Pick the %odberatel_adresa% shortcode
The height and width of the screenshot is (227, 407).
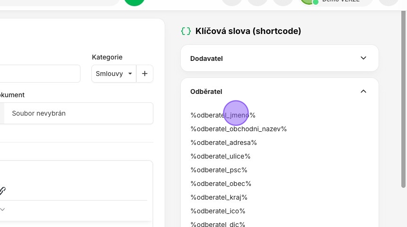(x=223, y=143)
